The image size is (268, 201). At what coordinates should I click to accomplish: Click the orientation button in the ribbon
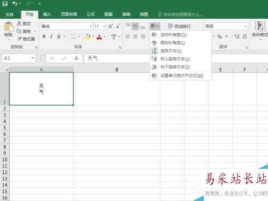pyautogui.click(x=155, y=26)
